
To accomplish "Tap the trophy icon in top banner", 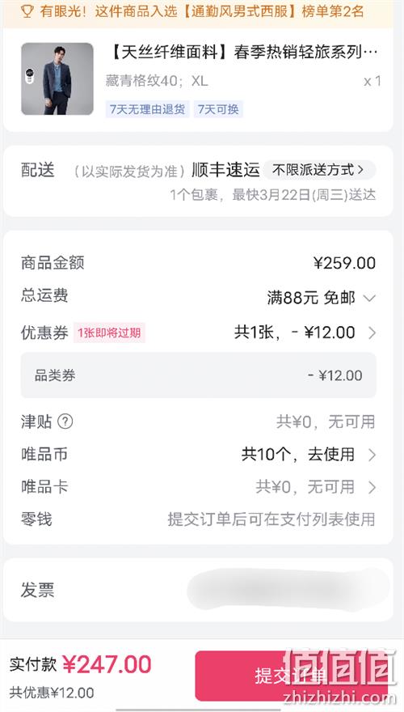I will click(x=27, y=11).
